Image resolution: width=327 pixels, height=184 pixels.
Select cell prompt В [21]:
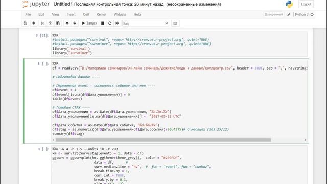(42, 35)
